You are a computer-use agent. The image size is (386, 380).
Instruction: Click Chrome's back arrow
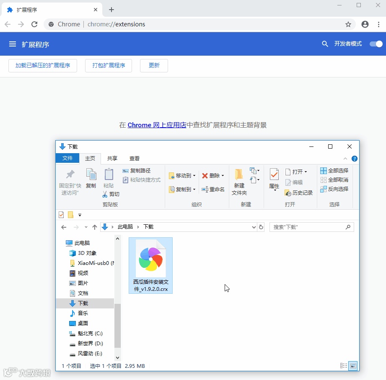coord(8,24)
